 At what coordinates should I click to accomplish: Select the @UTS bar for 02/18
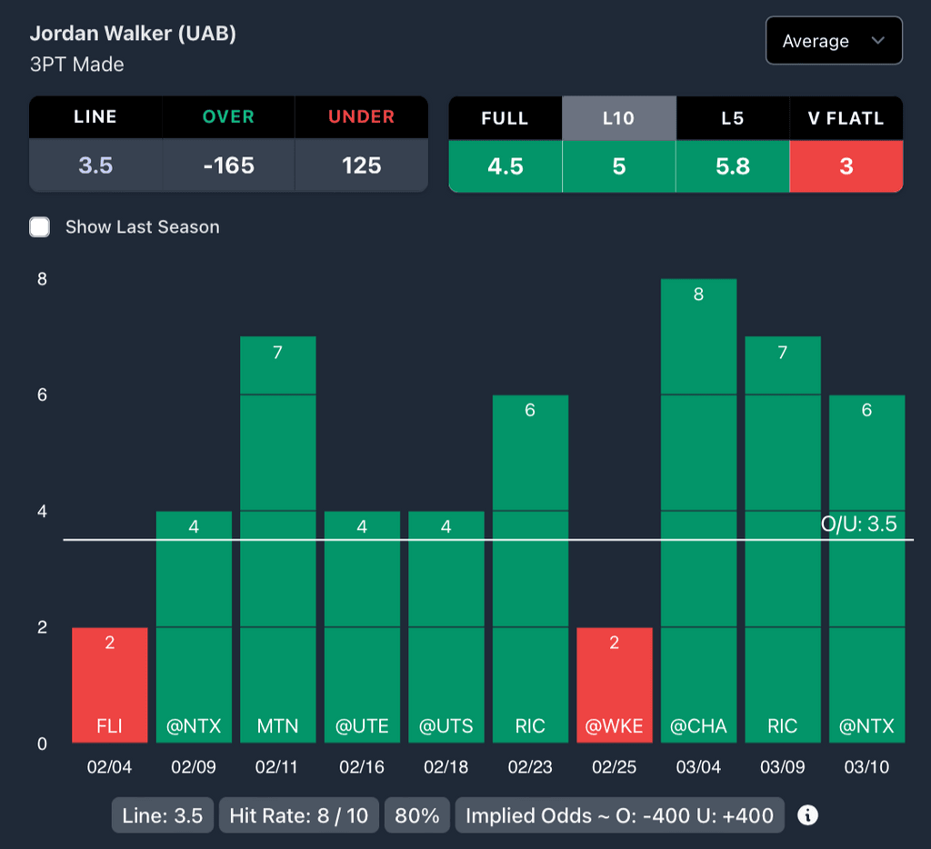click(445, 626)
